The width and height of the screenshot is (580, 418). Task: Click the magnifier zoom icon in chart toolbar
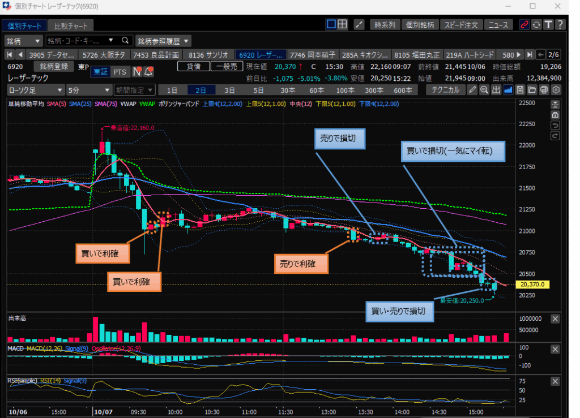coord(484,90)
